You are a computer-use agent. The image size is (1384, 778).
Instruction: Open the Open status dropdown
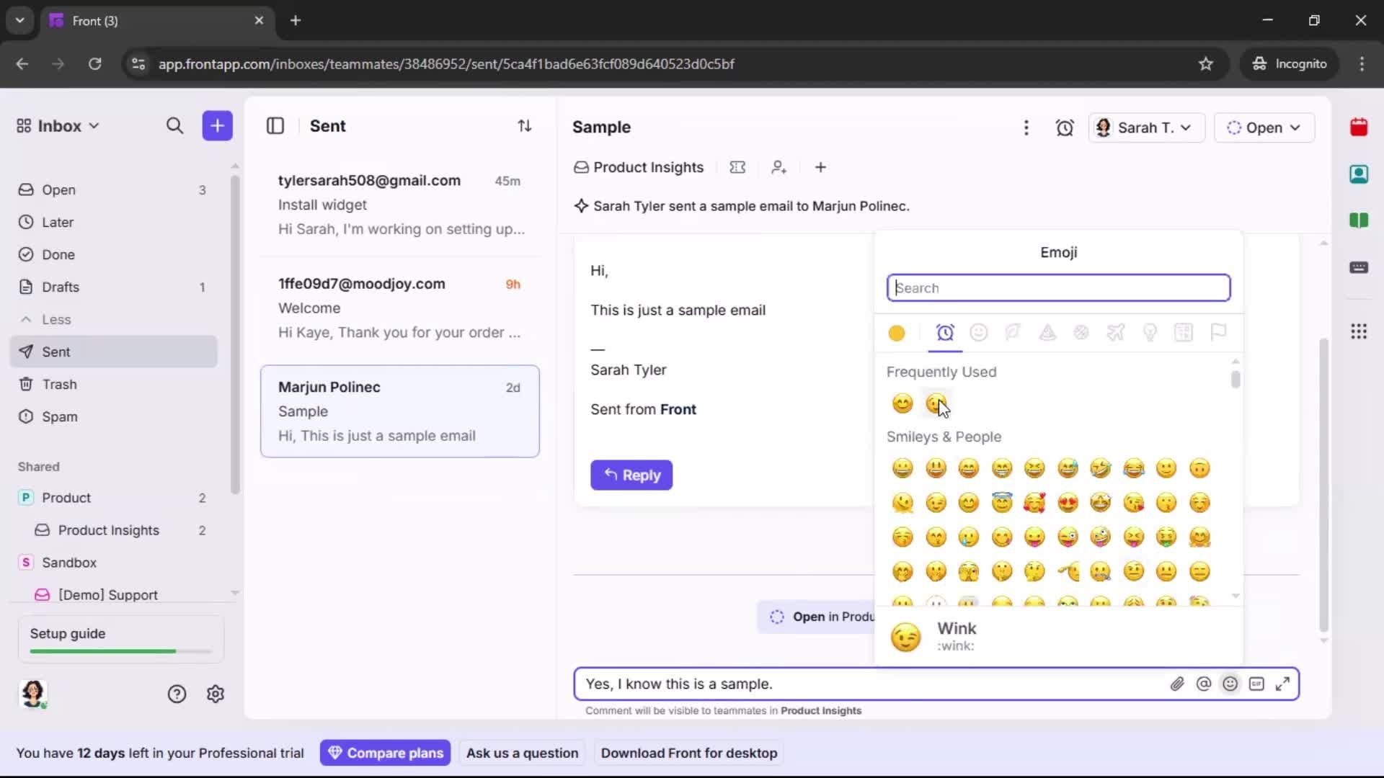[x=1264, y=128]
